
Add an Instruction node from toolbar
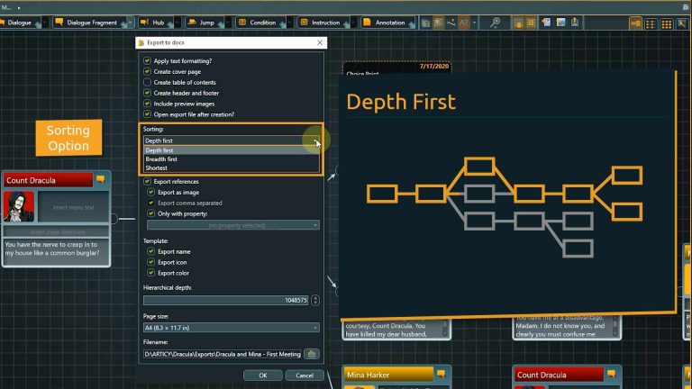click(x=322, y=23)
